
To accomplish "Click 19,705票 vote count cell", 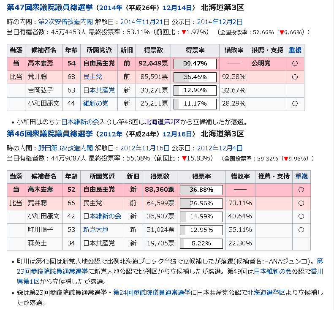I will (x=160, y=243).
